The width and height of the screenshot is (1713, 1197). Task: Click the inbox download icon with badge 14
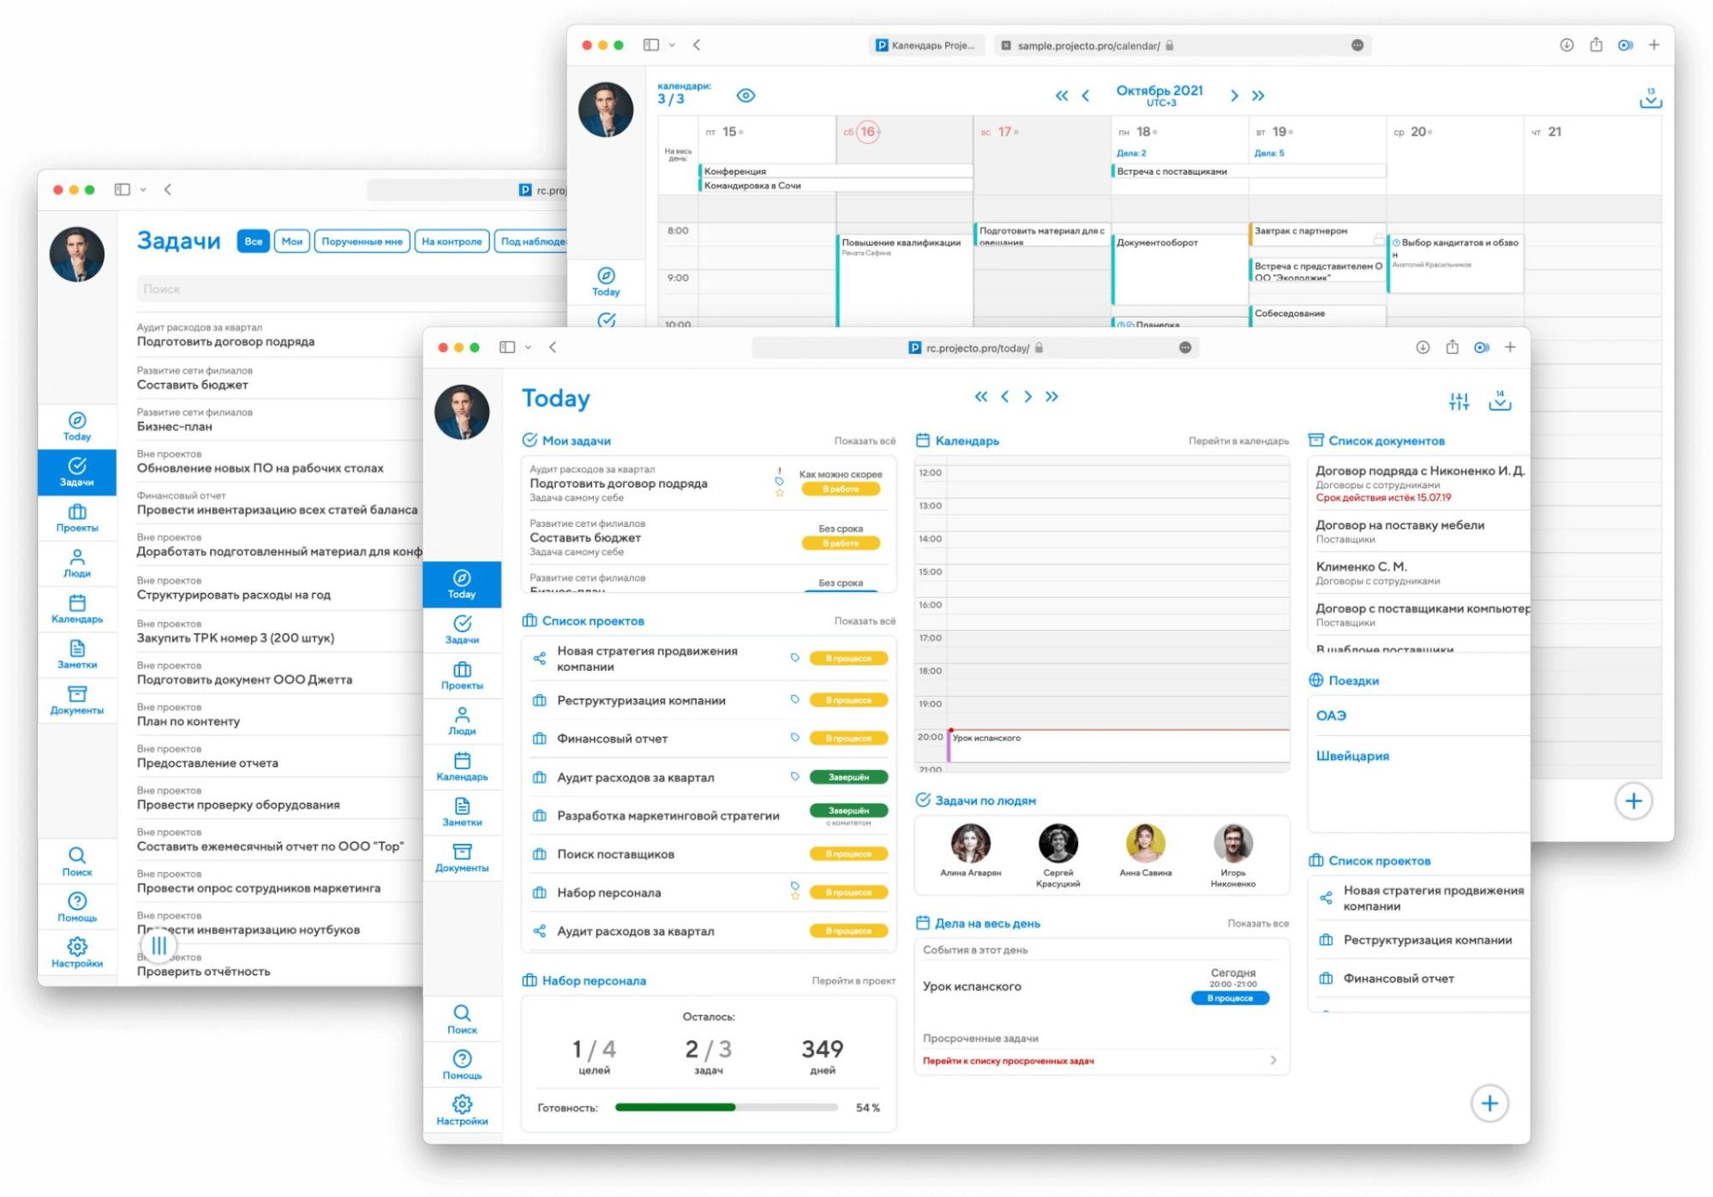(x=1499, y=400)
